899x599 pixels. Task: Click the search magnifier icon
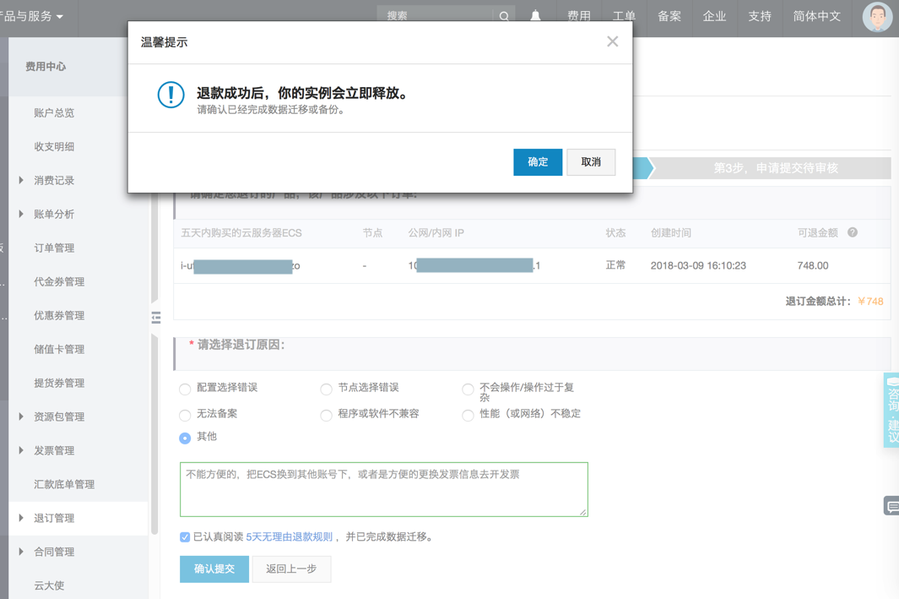[503, 16]
